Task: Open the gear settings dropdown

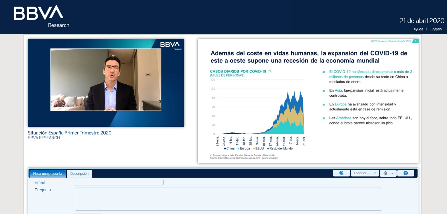Action: 388,173
